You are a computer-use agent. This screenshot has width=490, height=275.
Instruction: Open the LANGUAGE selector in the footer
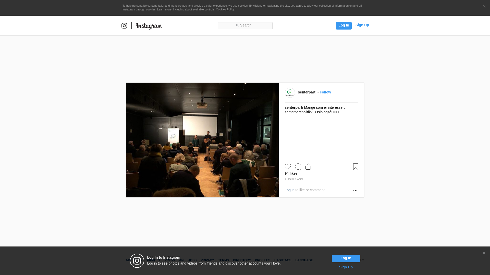(x=304, y=260)
